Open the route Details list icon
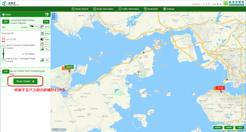This screenshot has height=132, width=246. coord(45,33)
